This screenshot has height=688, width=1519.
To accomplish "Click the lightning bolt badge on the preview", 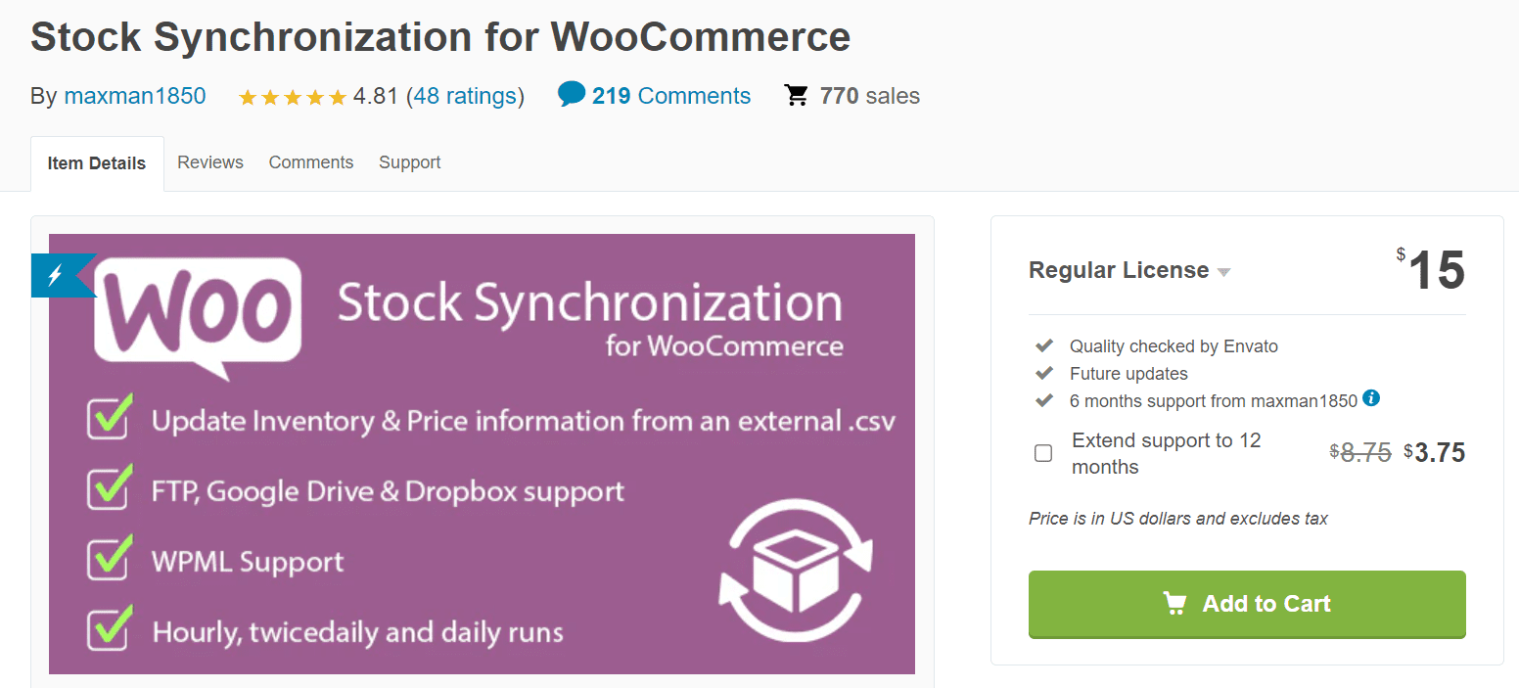I will 60,275.
